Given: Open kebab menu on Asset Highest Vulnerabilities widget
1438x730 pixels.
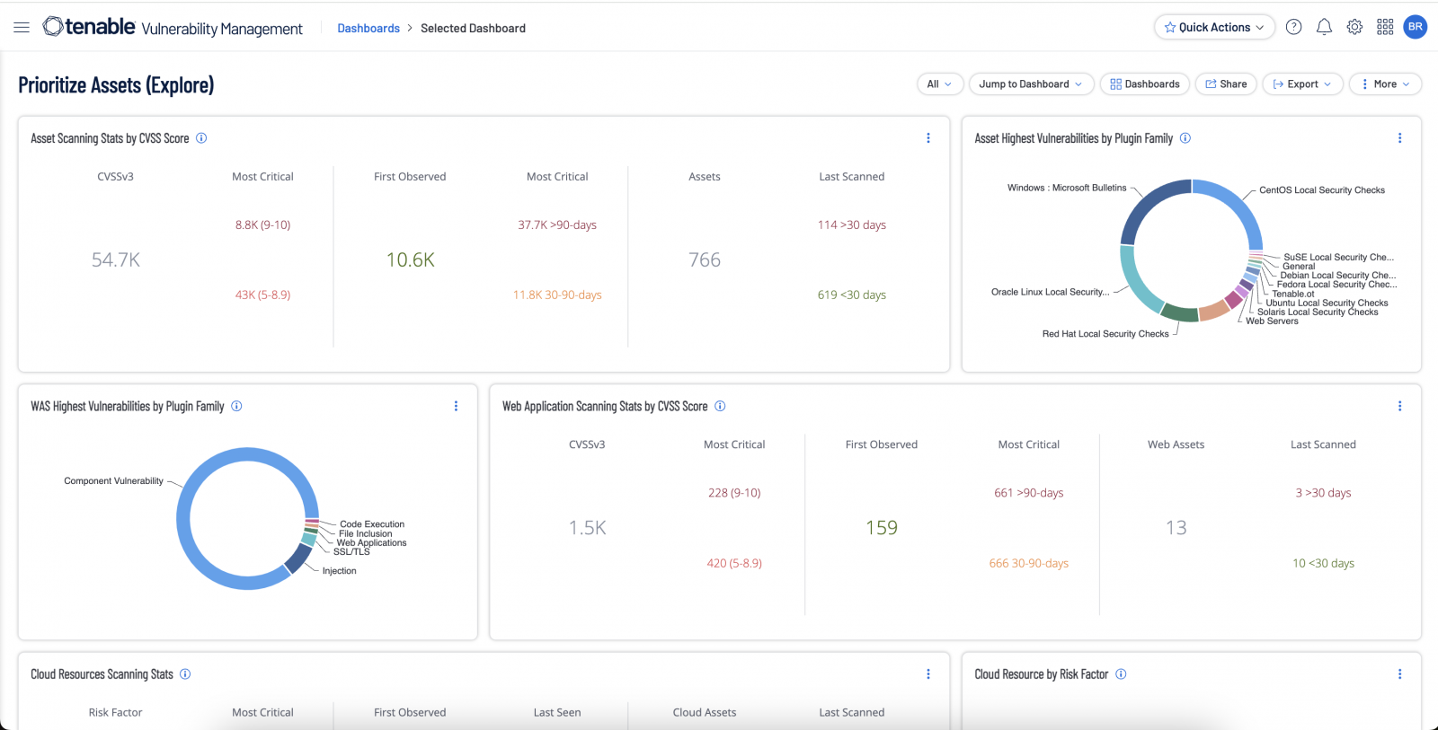Looking at the screenshot, I should 1399,138.
